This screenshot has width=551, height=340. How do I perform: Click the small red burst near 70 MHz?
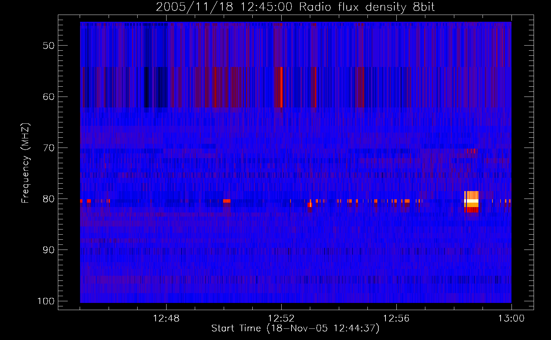[x=472, y=151]
